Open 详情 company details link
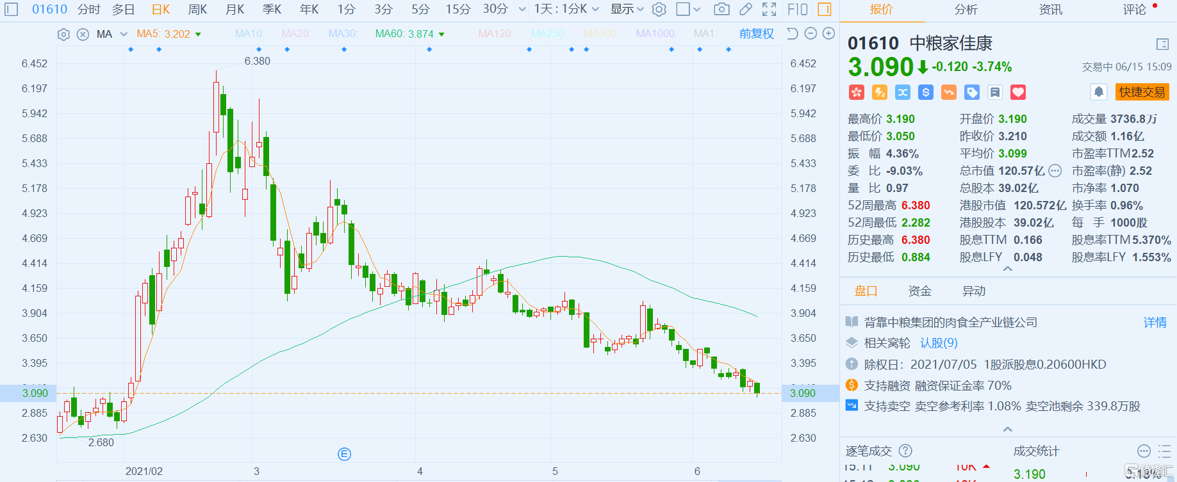The height and width of the screenshot is (482, 1177). [1155, 322]
